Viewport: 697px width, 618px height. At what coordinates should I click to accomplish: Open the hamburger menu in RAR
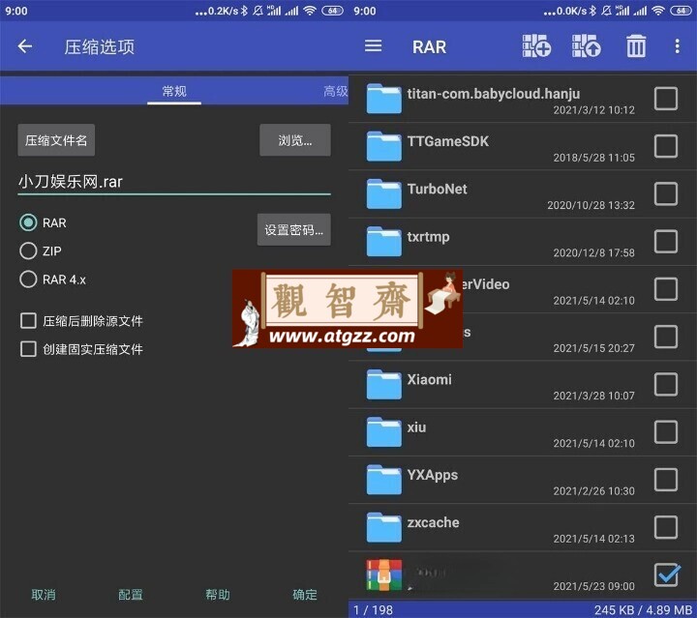tap(373, 45)
